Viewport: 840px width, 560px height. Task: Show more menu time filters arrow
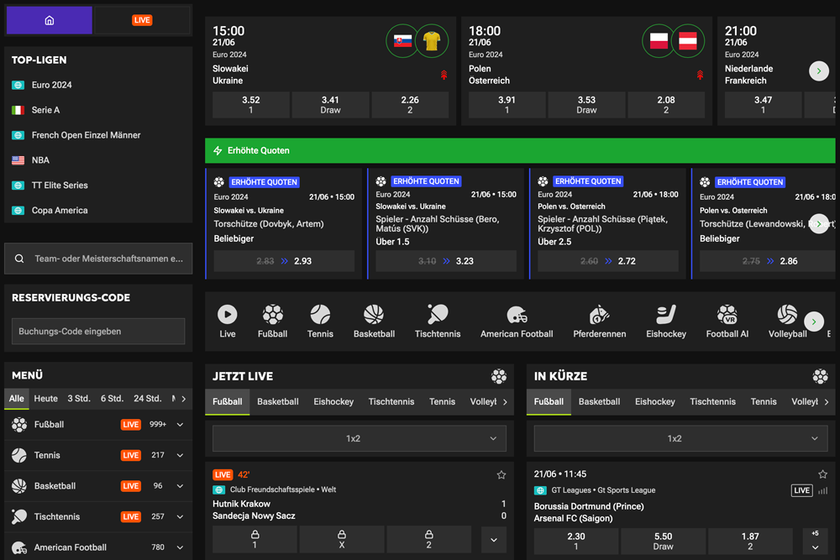click(184, 399)
